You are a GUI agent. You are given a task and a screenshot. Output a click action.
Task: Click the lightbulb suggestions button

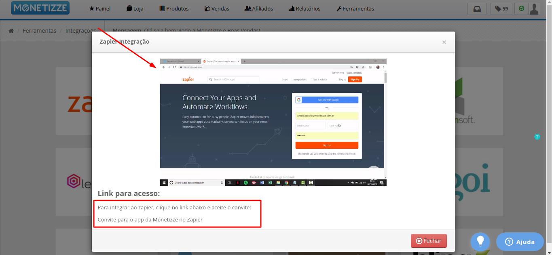coord(480,242)
